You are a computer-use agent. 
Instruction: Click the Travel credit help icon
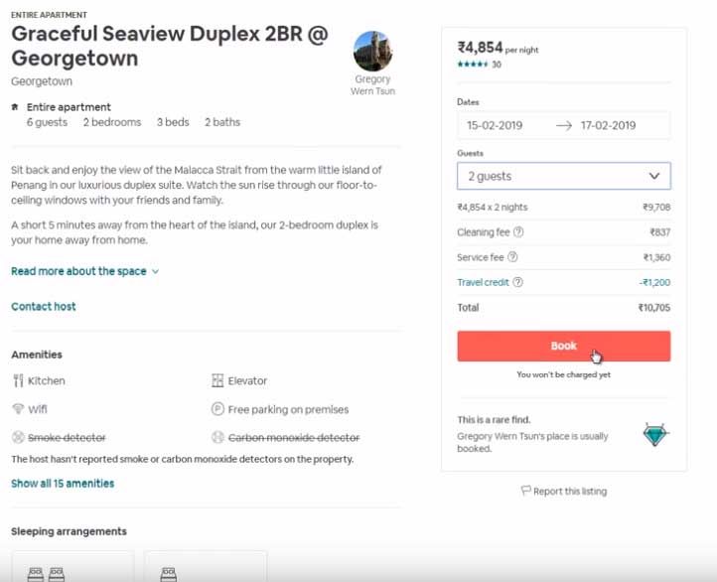518,283
